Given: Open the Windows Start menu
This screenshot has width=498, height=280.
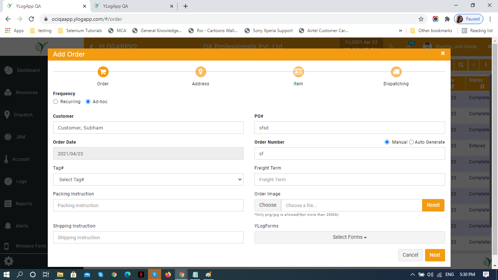Looking at the screenshot, I should click(7, 275).
